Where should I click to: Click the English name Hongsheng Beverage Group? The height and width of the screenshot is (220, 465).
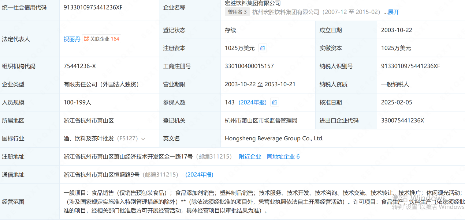coord(274,139)
